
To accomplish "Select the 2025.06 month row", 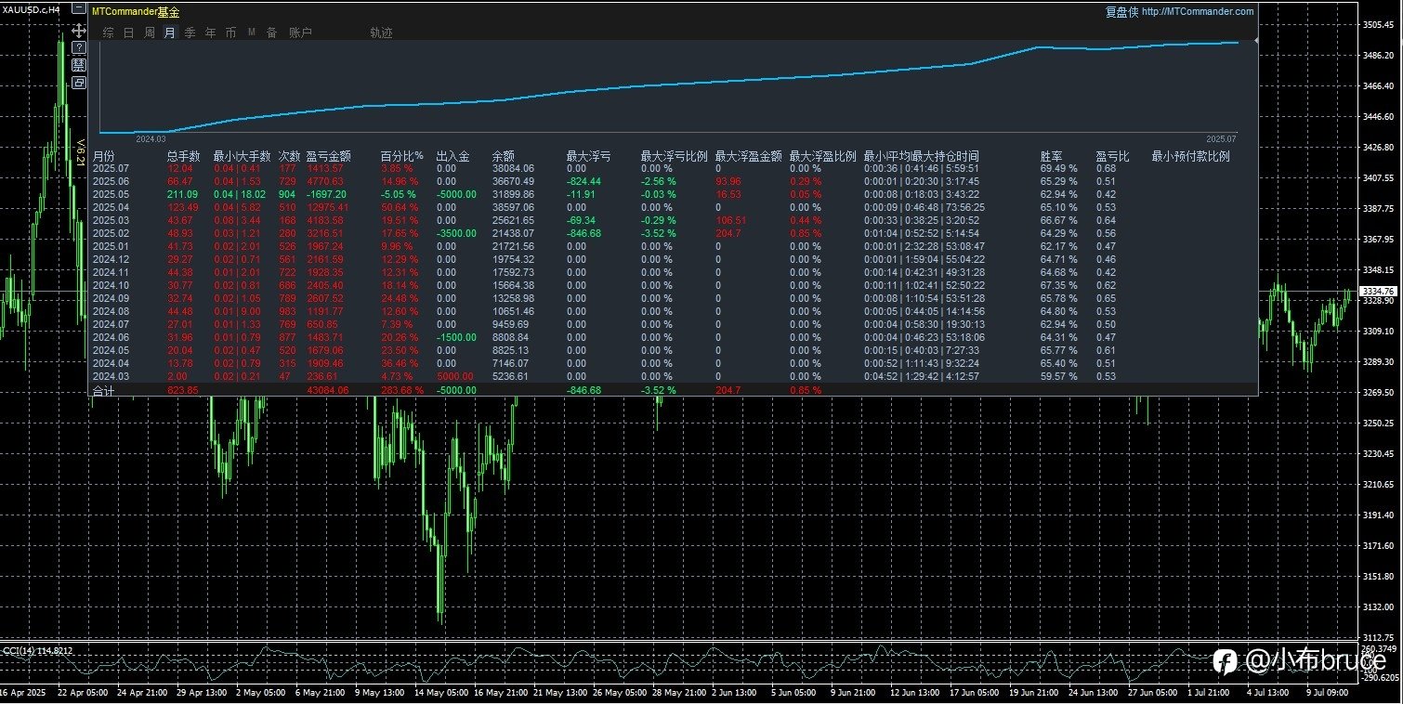I will pyautogui.click(x=674, y=181).
